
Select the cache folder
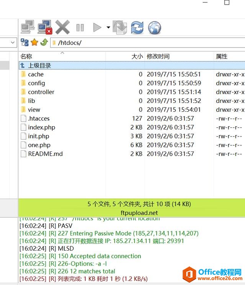pyautogui.click(x=36, y=74)
